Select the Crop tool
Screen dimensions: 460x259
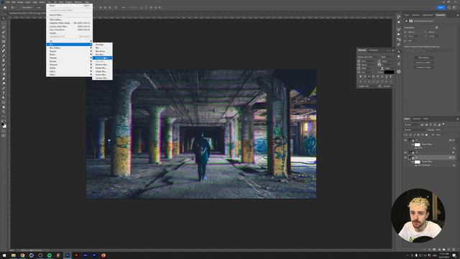click(x=4, y=37)
